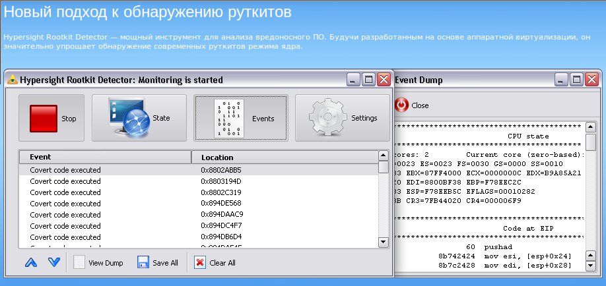Close the Event Dump using power icon

tap(412, 105)
